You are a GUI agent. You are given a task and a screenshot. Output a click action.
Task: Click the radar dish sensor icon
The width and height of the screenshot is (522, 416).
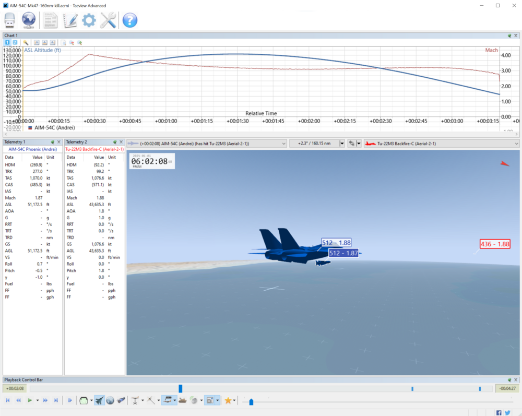click(x=194, y=400)
